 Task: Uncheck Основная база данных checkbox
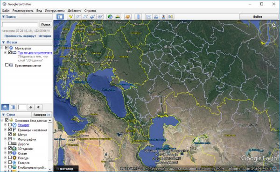click(x=7, y=120)
